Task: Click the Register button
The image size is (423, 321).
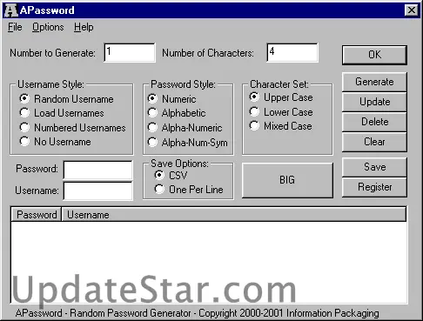Action: [x=374, y=187]
